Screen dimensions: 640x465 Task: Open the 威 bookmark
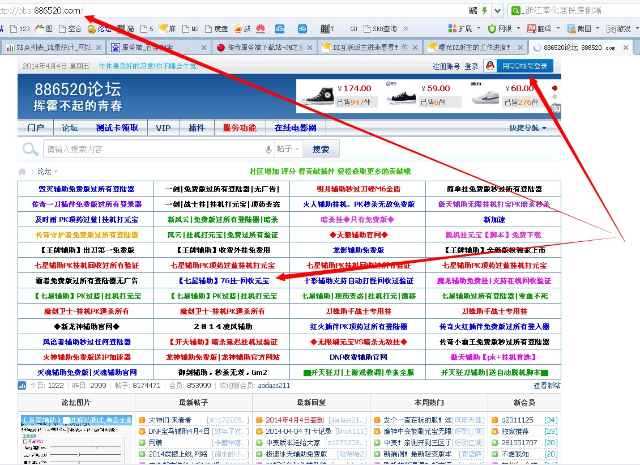pyautogui.click(x=242, y=28)
